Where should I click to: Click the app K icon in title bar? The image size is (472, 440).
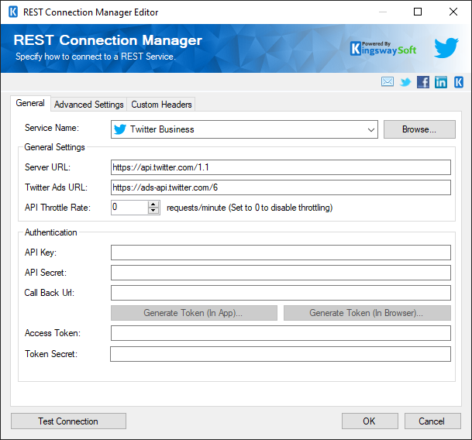click(13, 12)
